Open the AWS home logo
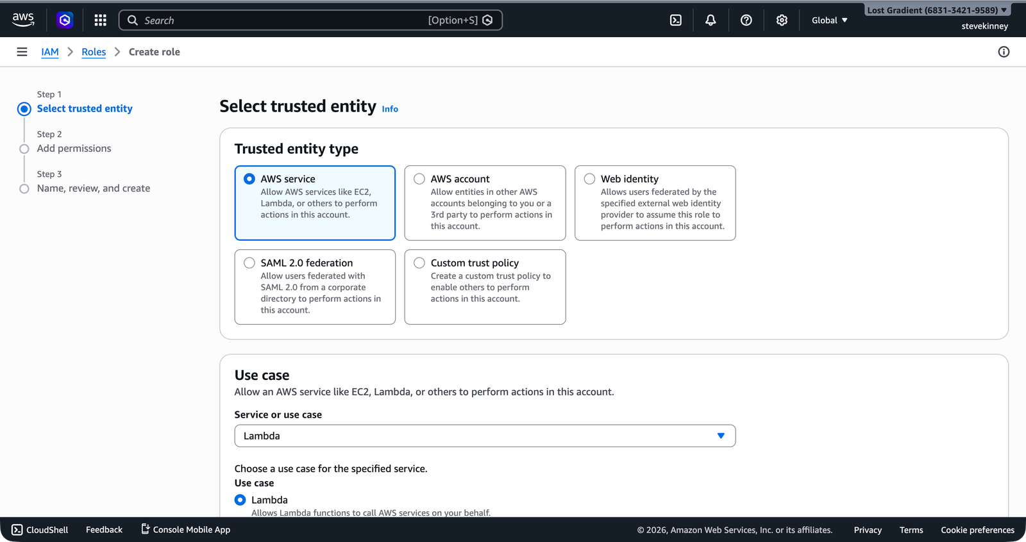 [x=23, y=20]
